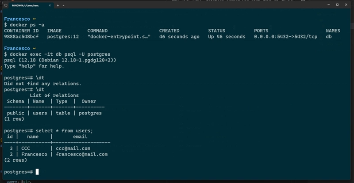Click port mapping 0.0.0.0:5432->5432/tcp
The height and width of the screenshot is (183, 354).
285,37
